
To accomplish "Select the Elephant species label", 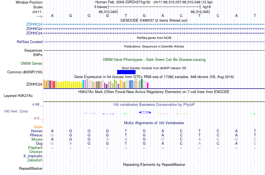I will point(35,147).
